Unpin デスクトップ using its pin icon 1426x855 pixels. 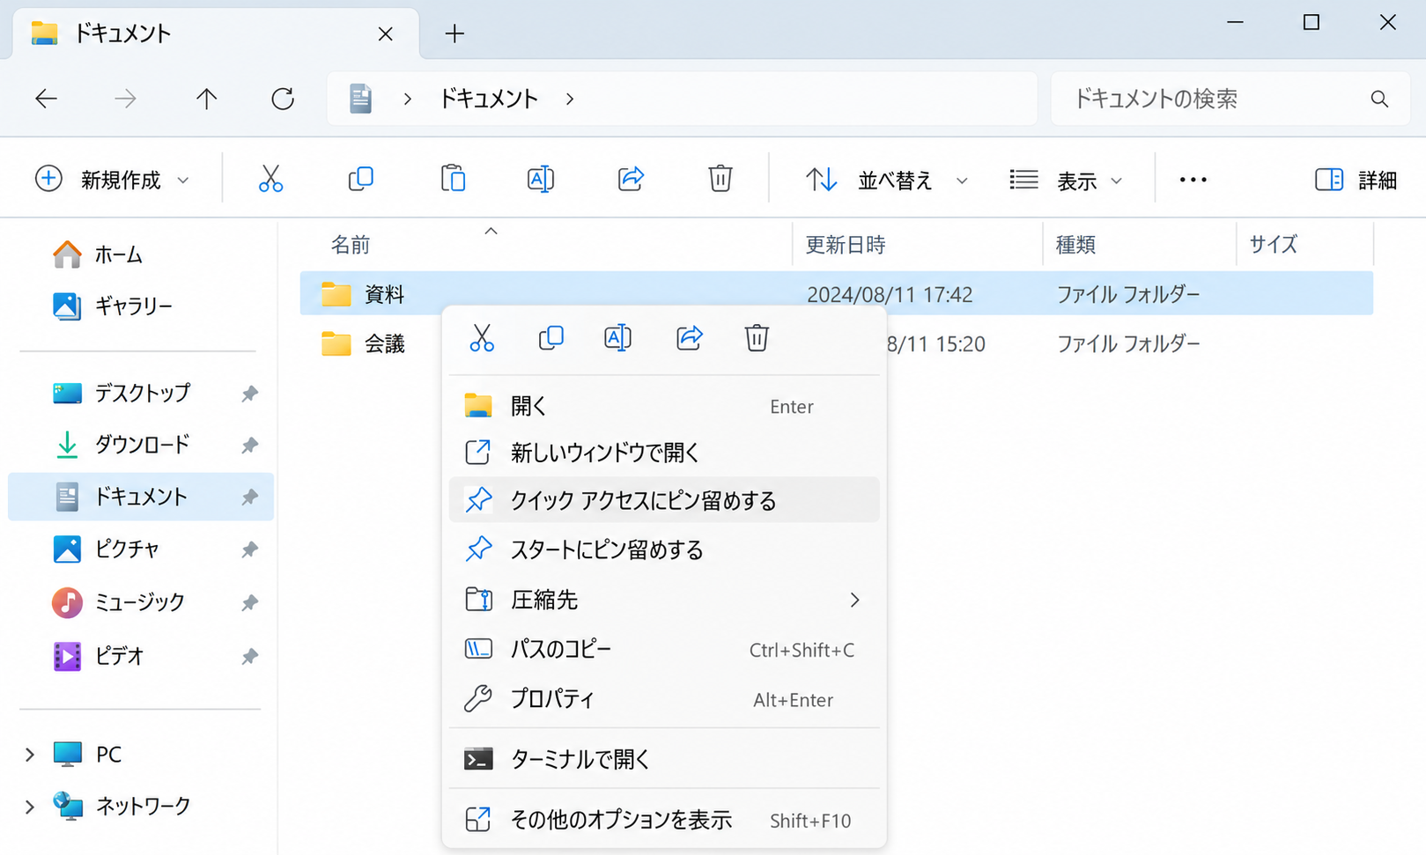(x=250, y=394)
